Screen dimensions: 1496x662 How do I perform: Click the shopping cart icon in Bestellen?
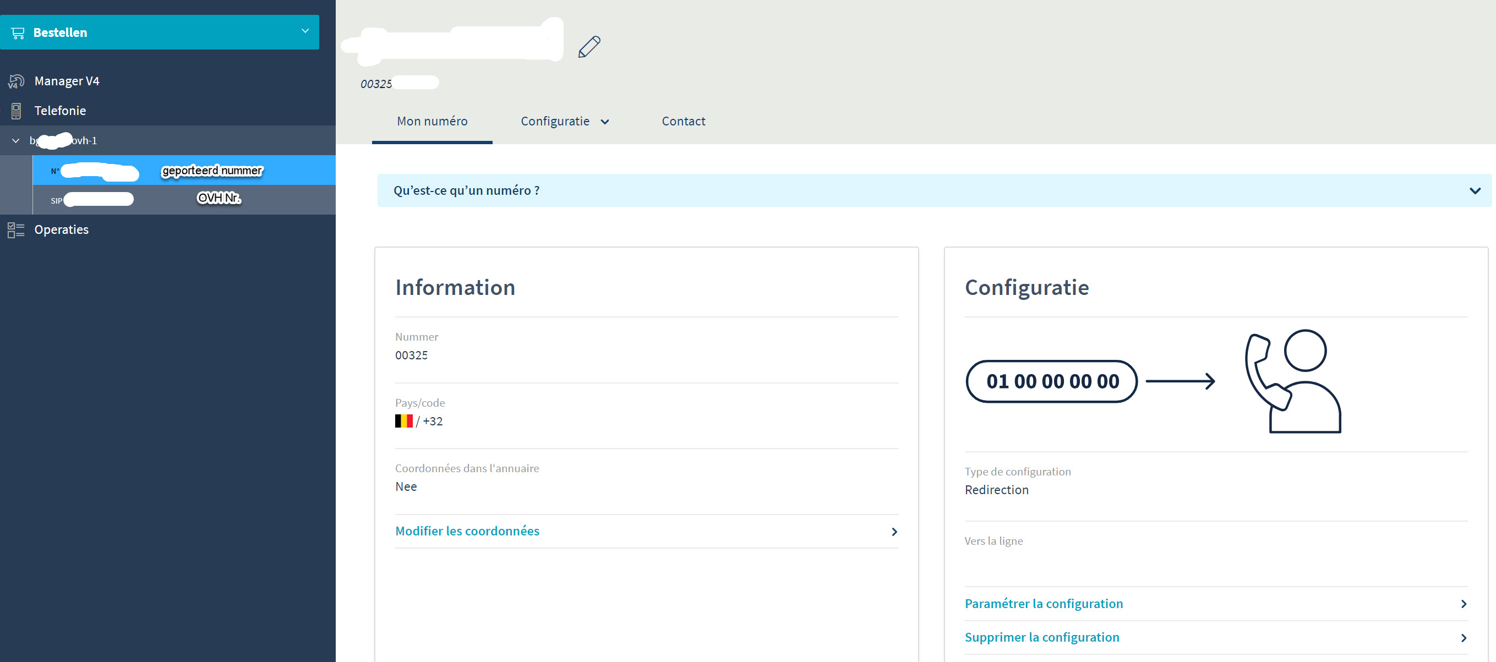pyautogui.click(x=18, y=33)
